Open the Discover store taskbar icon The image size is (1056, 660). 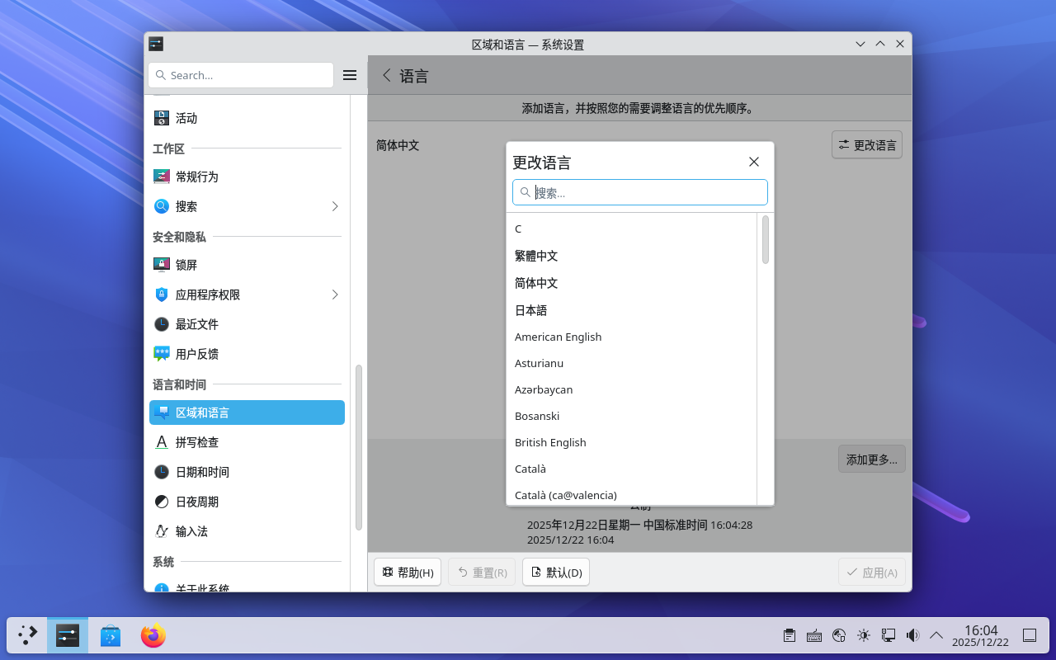[x=111, y=636]
